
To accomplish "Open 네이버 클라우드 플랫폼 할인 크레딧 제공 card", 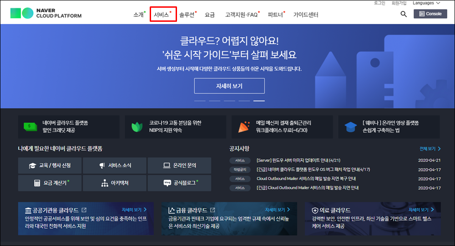I will [69, 127].
